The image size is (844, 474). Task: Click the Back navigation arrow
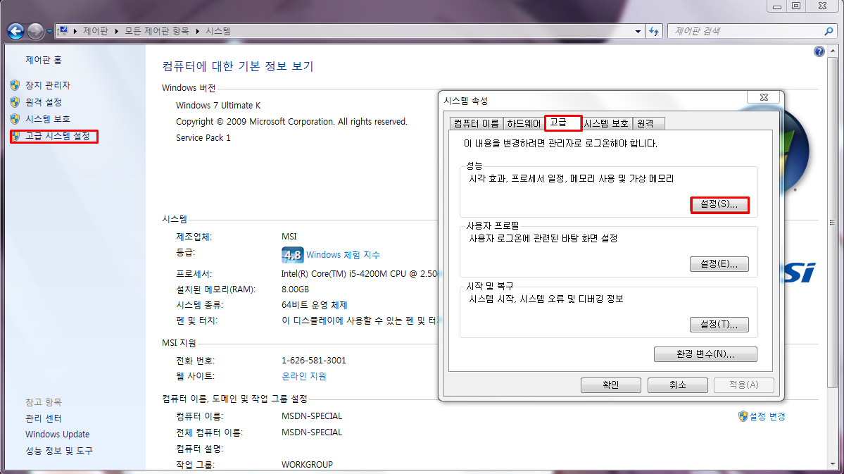click(15, 31)
